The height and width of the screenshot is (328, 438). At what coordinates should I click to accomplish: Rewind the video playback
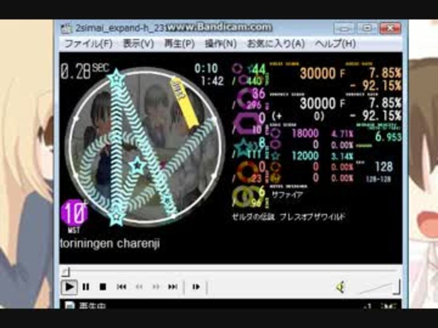point(139,287)
